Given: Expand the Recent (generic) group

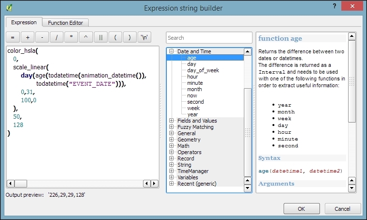Looking at the screenshot, I should point(172,184).
